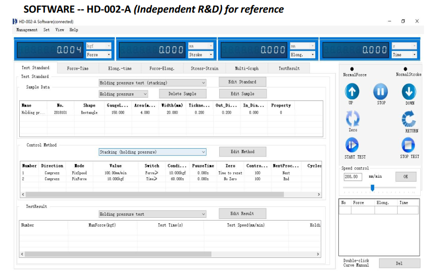Switch to the Stress-Strain tab
Image resolution: width=435 pixels, height=276 pixels.
click(204, 69)
